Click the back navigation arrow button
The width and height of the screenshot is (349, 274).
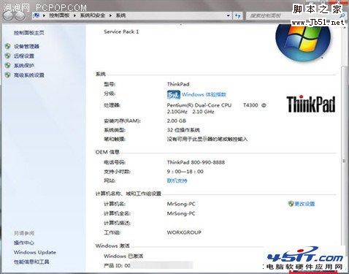click(x=8, y=16)
